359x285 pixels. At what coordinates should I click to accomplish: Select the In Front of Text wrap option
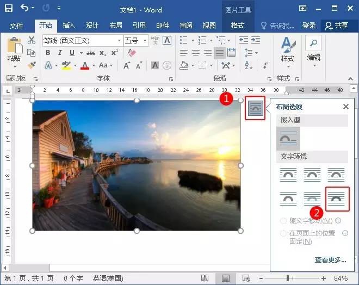[x=337, y=198]
